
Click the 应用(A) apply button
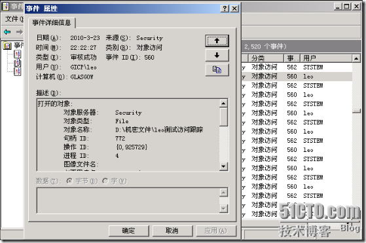click(x=215, y=231)
